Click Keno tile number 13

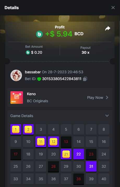pos(66,142)
